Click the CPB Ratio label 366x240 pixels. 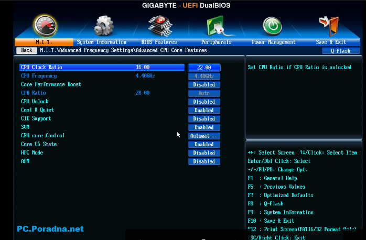click(34, 93)
